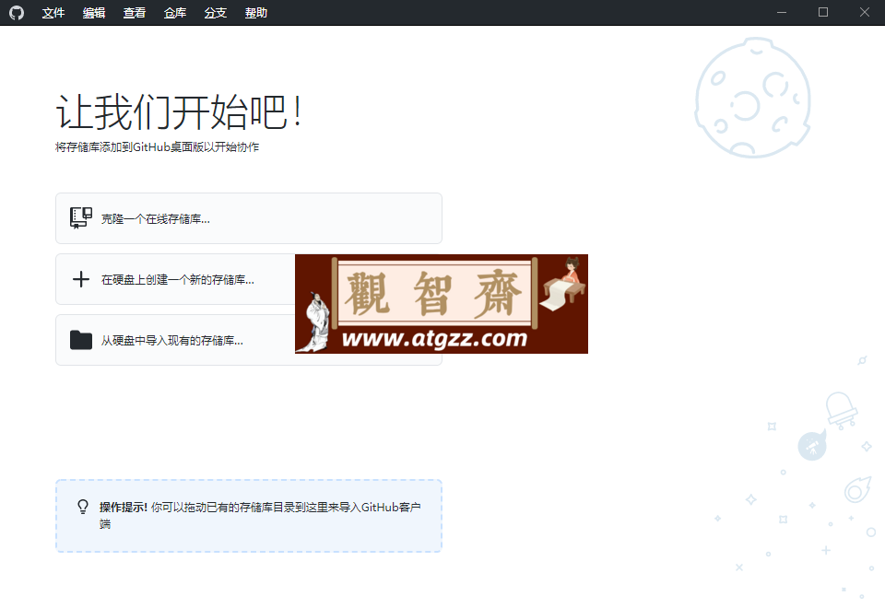
Task: Click the 将存储库添加到GitHub桌面版 subtitle text
Action: (158, 147)
